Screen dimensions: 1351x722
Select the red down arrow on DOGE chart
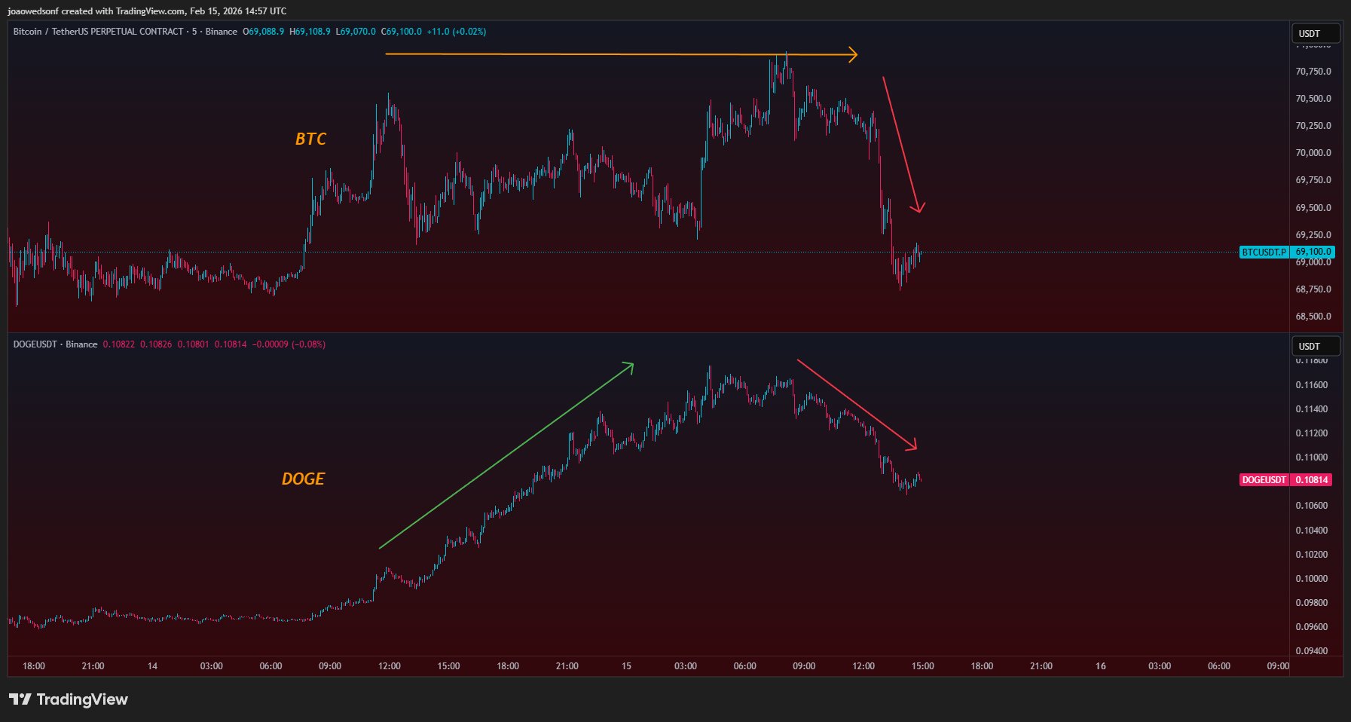[x=855, y=403]
